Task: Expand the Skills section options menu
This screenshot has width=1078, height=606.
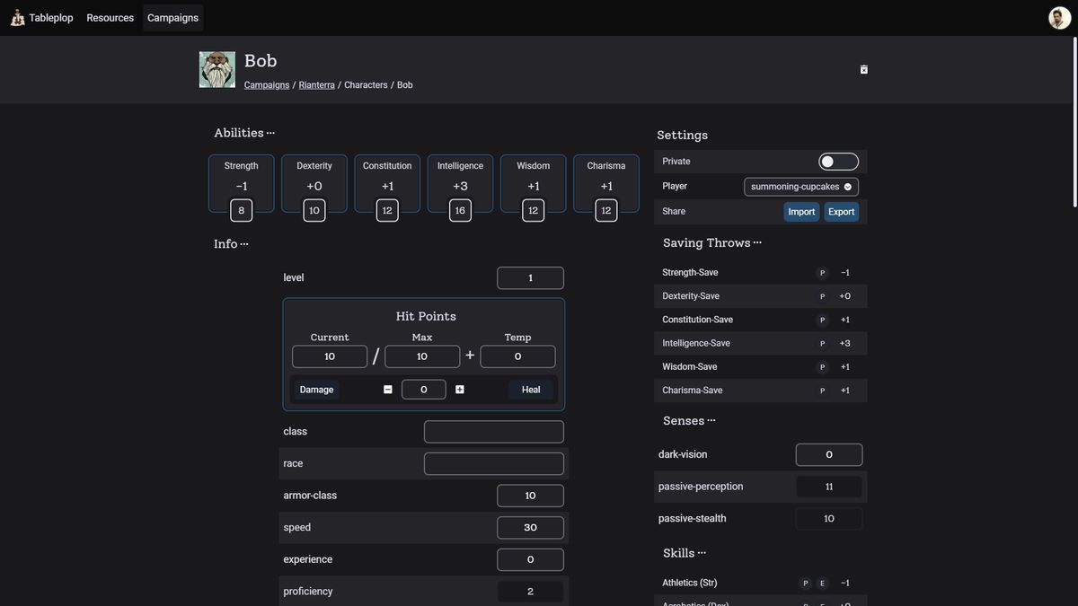Action: pos(702,554)
